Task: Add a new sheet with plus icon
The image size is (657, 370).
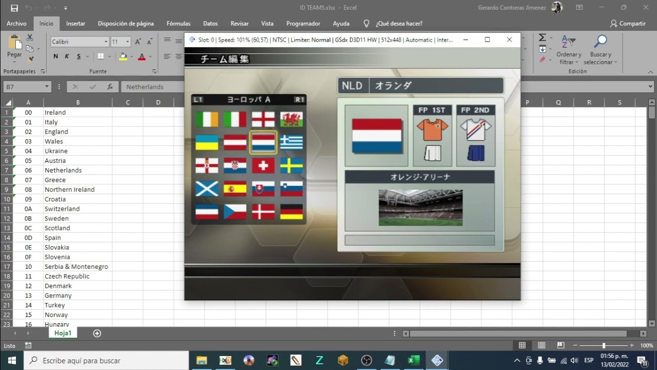Action: 97,333
